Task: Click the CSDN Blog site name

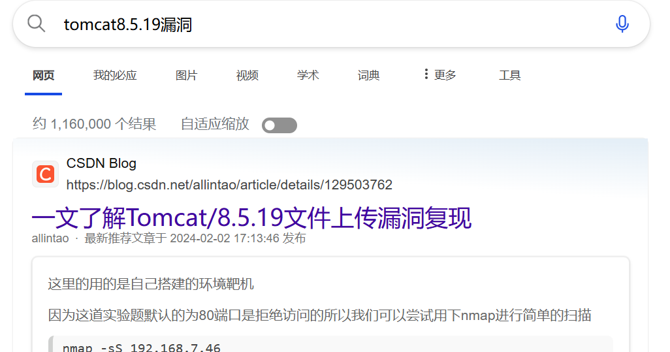Action: (x=101, y=163)
